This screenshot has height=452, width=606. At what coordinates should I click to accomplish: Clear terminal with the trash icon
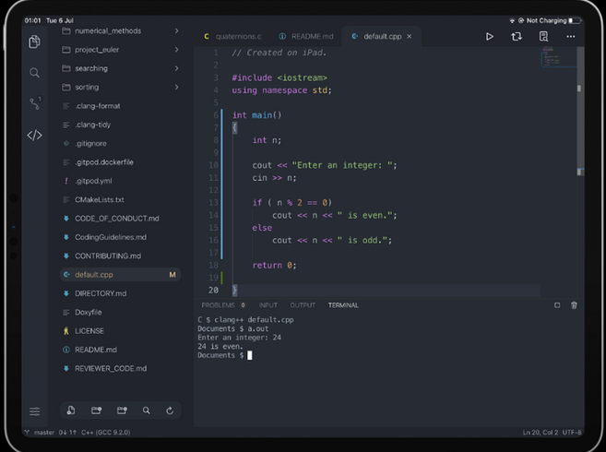(x=574, y=305)
